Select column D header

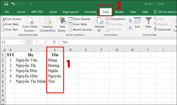click(70, 50)
